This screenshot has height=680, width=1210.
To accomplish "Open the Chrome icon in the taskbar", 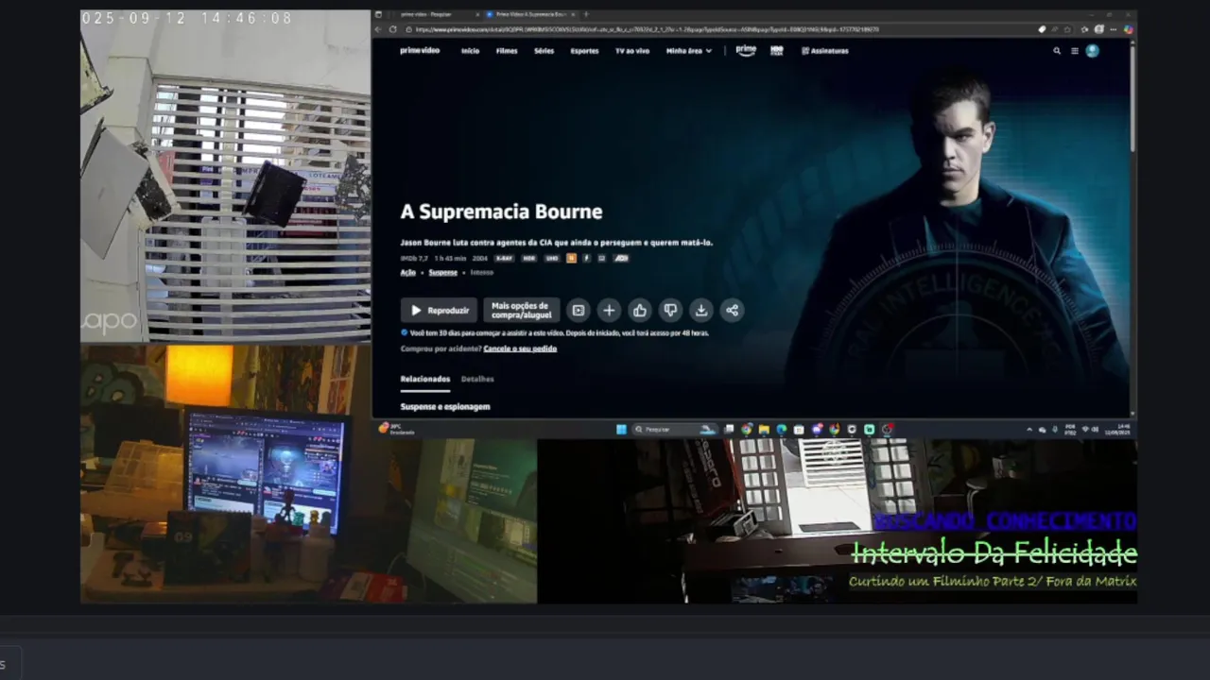I will (x=747, y=429).
